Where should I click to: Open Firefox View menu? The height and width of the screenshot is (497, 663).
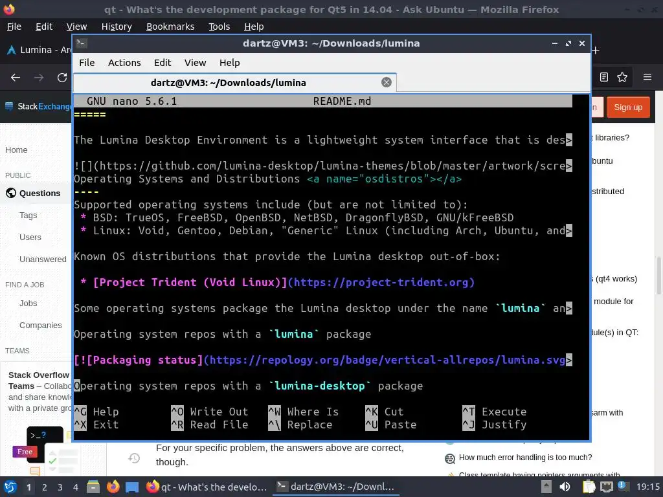point(76,27)
